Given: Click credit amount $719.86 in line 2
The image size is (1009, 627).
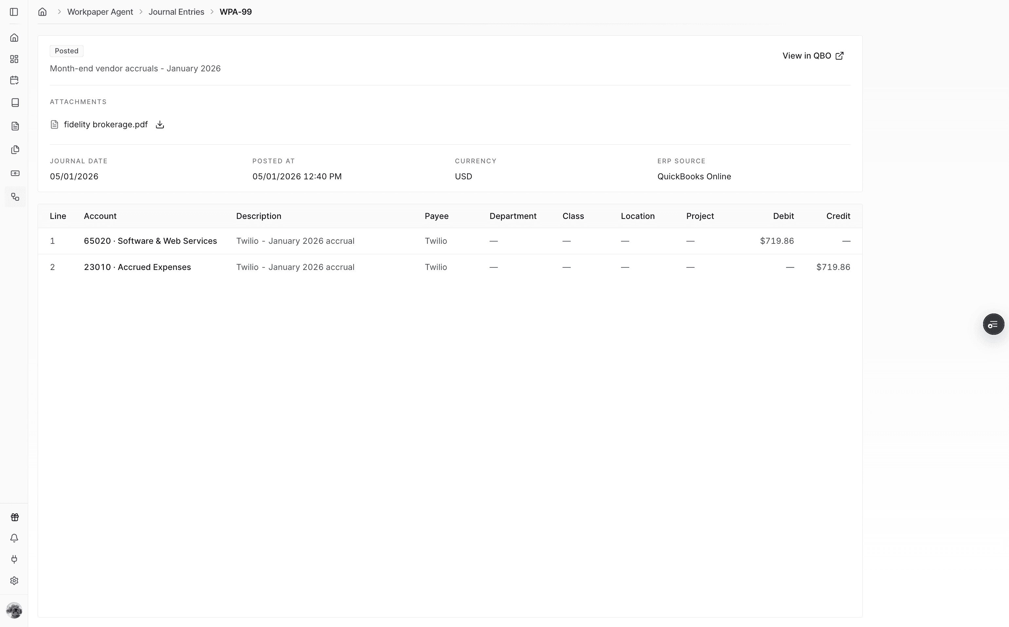Looking at the screenshot, I should pyautogui.click(x=833, y=267).
